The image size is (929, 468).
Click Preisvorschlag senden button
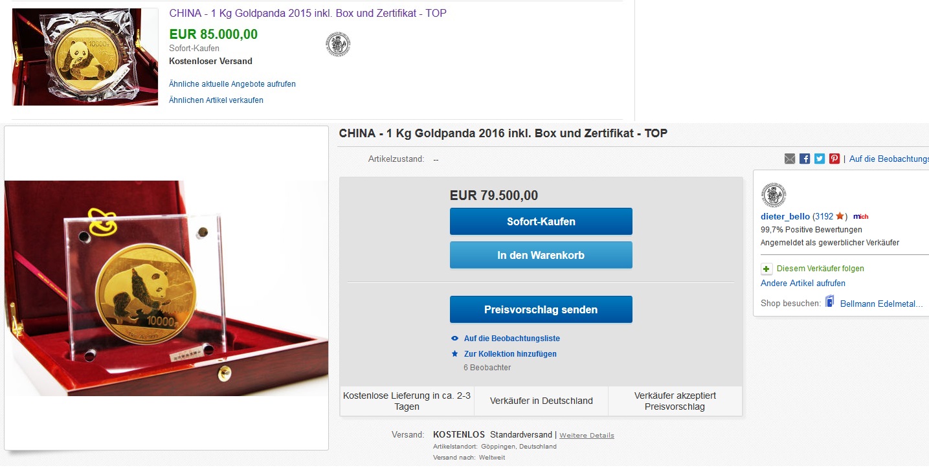[541, 309]
